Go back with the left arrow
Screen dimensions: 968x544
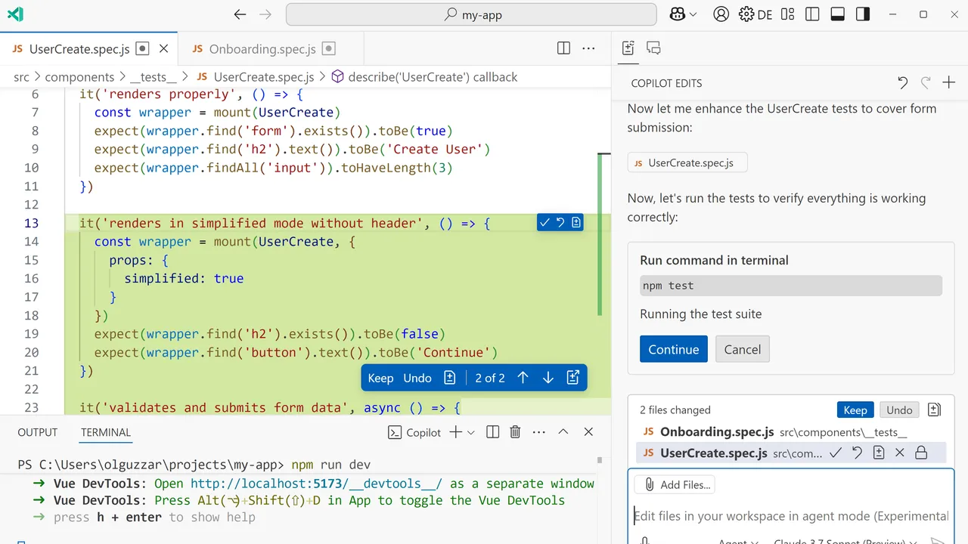click(x=240, y=14)
